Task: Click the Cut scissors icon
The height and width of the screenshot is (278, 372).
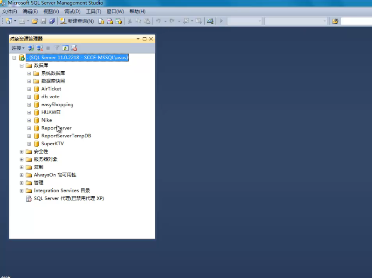Action: click(x=130, y=21)
